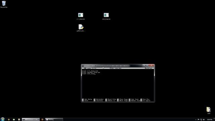Click the 'Where Is' shortcut label
Screen dimensions: 215x121
[x=112, y=100]
